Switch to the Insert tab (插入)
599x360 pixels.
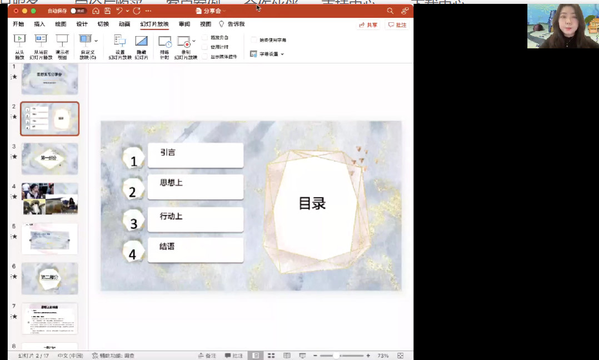39,24
